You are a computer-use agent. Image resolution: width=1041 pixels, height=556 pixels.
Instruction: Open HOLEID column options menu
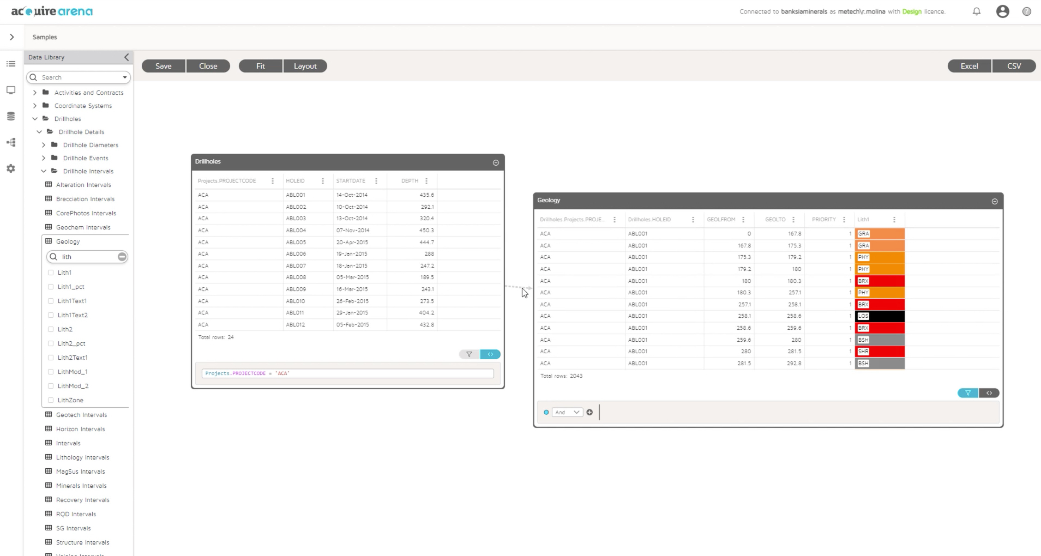point(323,181)
